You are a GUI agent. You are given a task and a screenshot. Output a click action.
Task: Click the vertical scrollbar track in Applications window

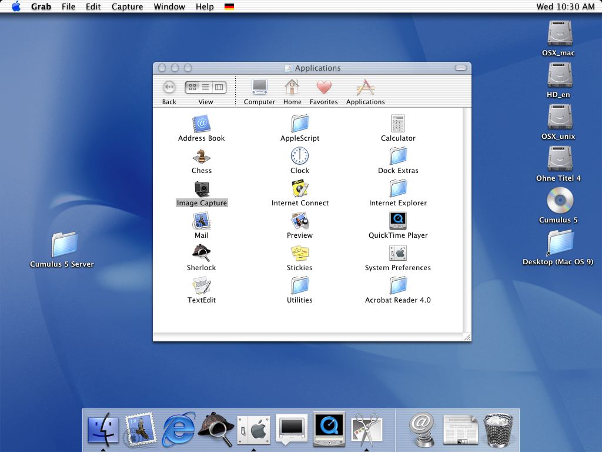(x=467, y=220)
